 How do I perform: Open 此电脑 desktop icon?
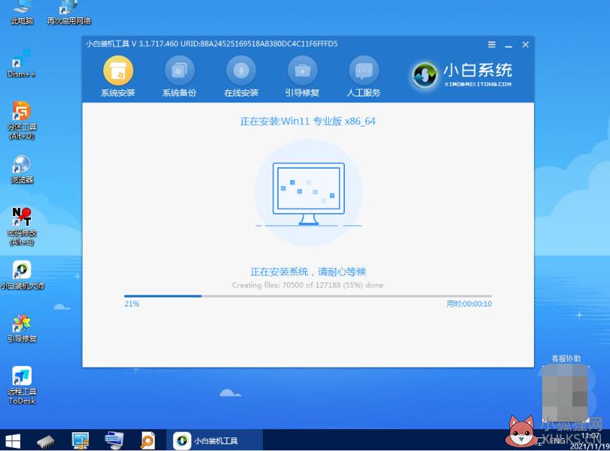pyautogui.click(x=22, y=13)
